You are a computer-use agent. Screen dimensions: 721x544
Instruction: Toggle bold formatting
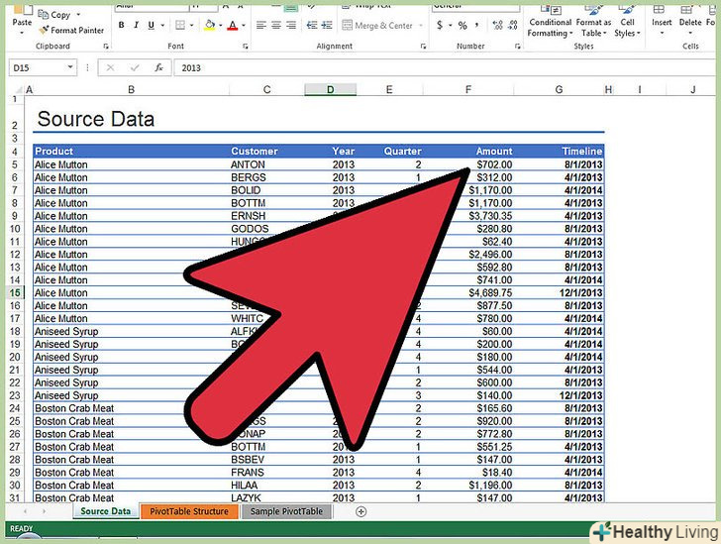pyautogui.click(x=122, y=26)
